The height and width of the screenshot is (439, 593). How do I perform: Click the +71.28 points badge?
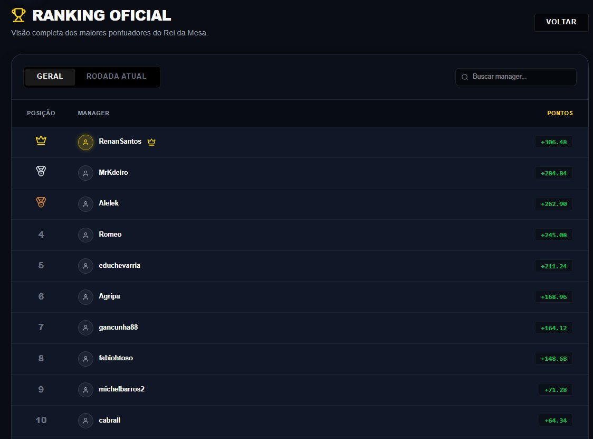pyautogui.click(x=556, y=390)
